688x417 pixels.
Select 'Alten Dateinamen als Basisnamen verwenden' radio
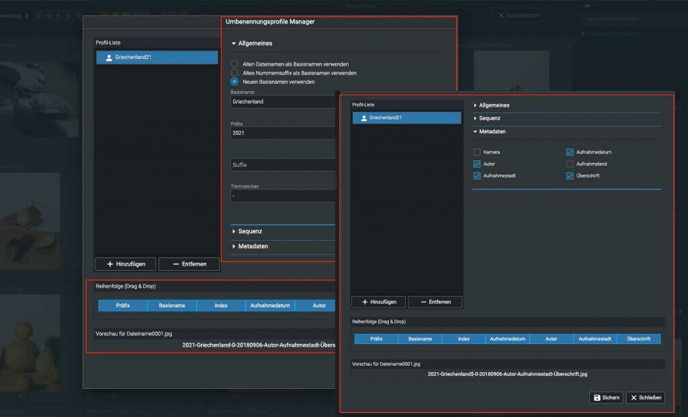pos(234,64)
